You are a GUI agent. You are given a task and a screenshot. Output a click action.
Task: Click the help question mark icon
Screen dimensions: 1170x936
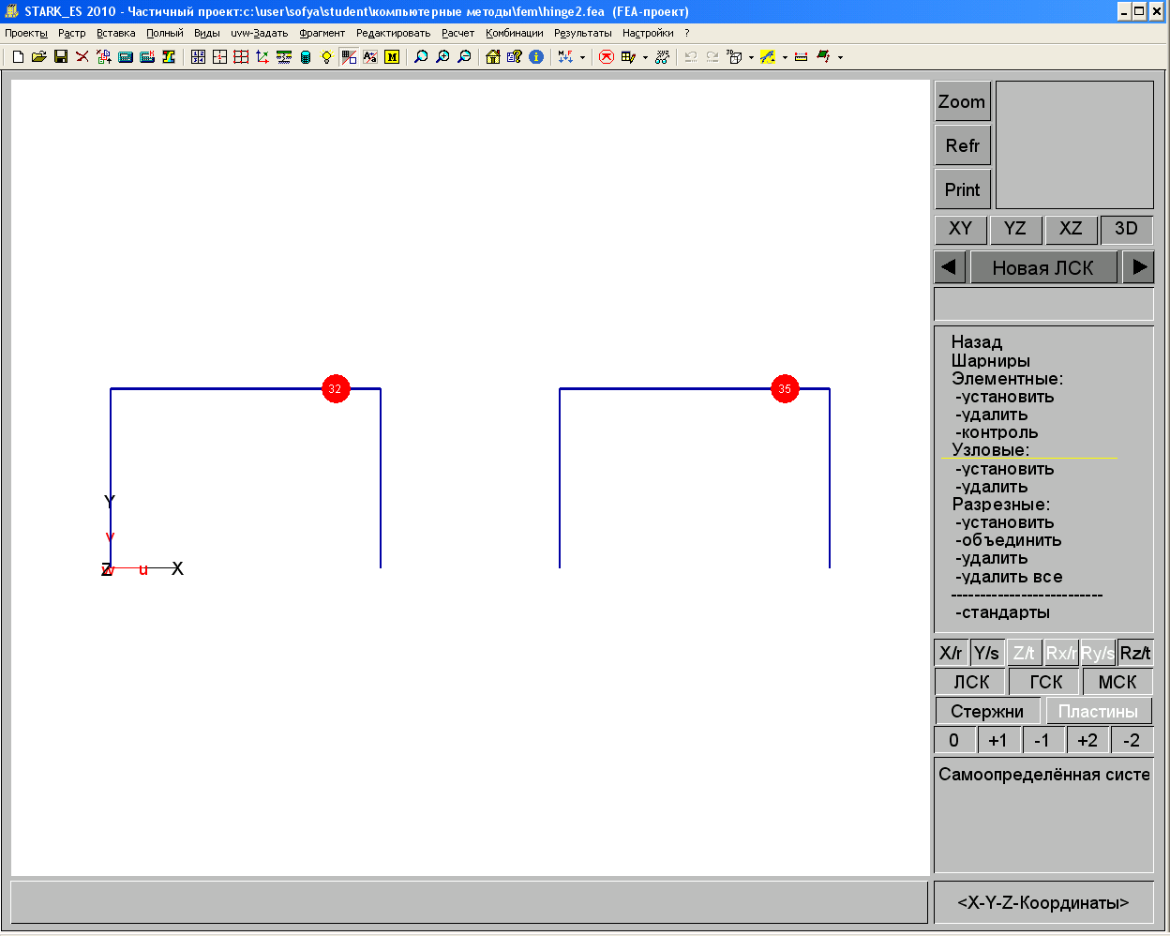[x=515, y=57]
